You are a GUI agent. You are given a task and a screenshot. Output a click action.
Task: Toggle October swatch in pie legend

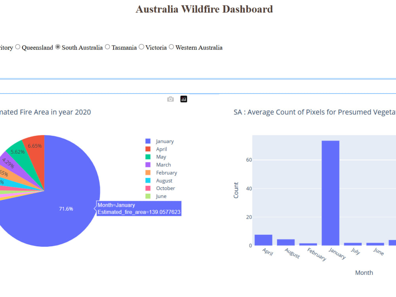point(148,188)
